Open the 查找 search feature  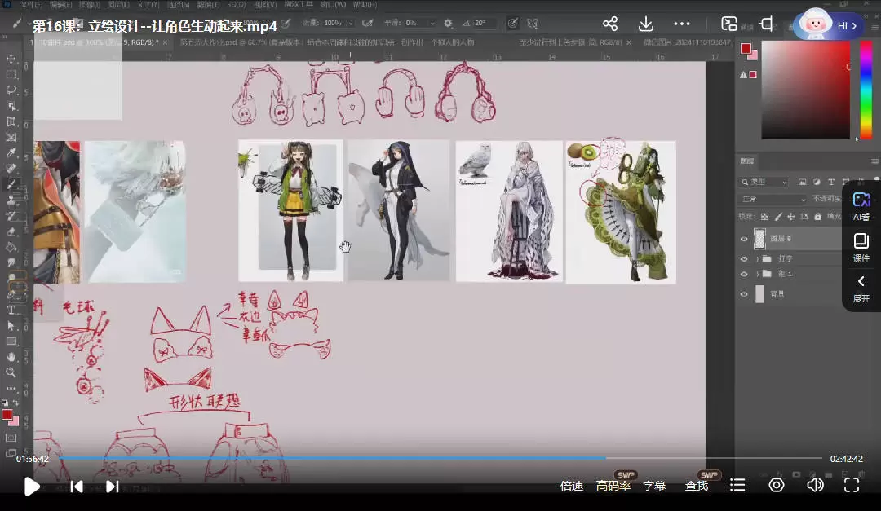click(696, 486)
